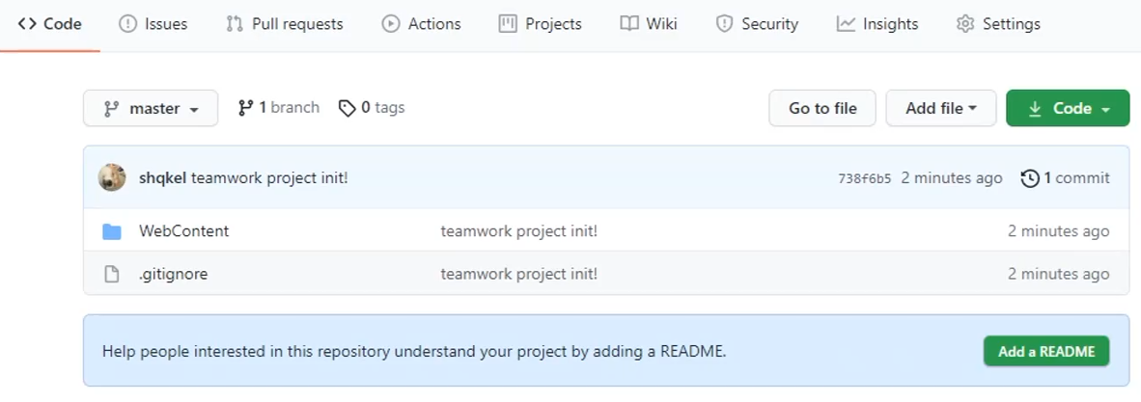1141x402 pixels.
Task: Click the tag icon beside 0 tags
Action: pos(348,108)
